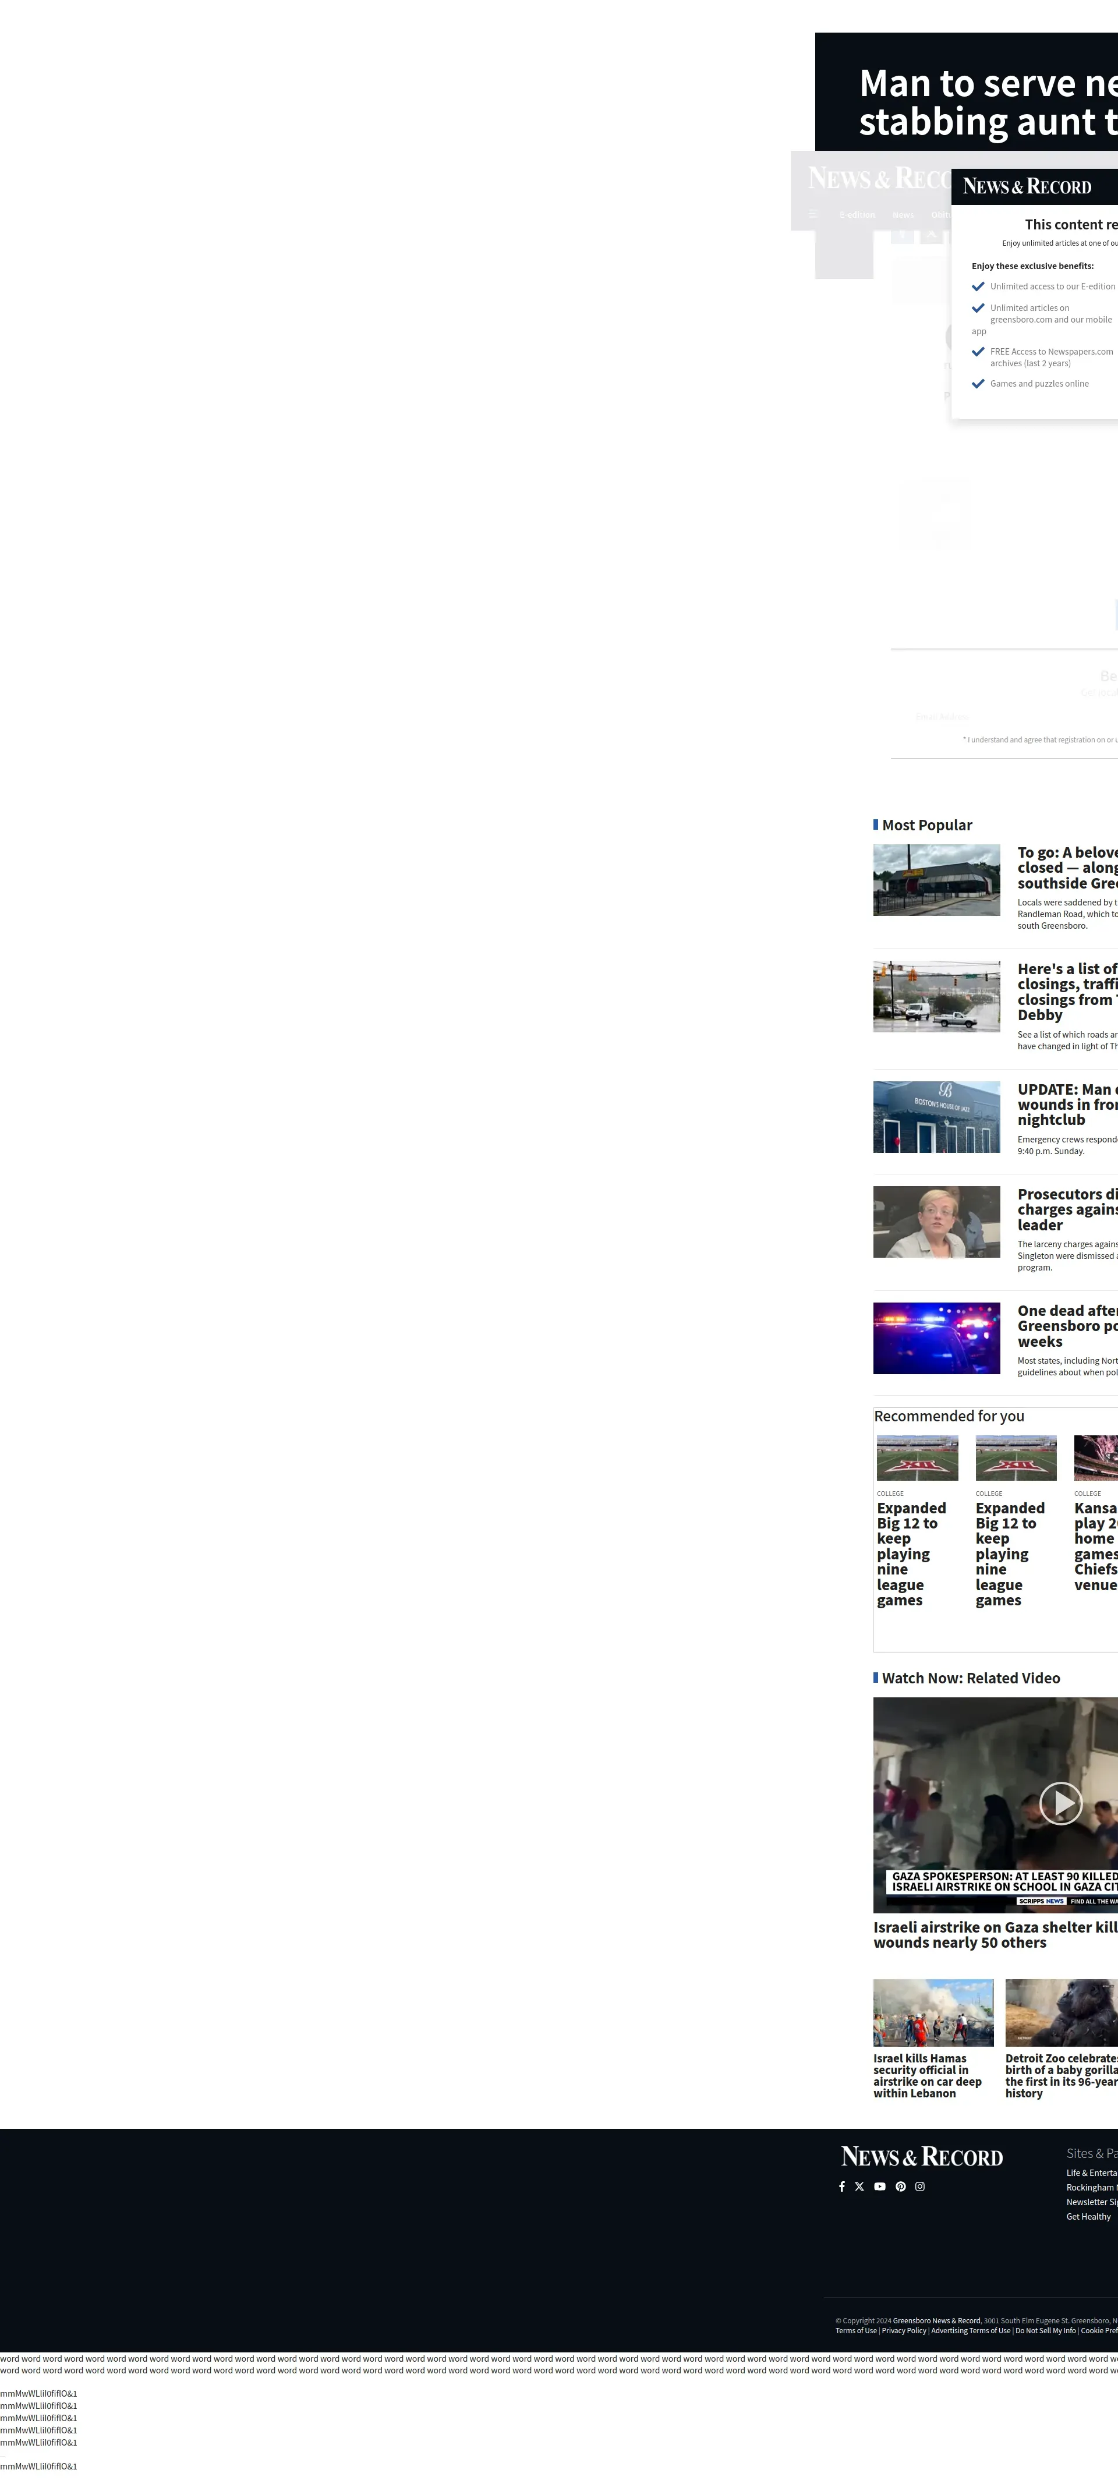Select the faded News nav item

pos(903,215)
